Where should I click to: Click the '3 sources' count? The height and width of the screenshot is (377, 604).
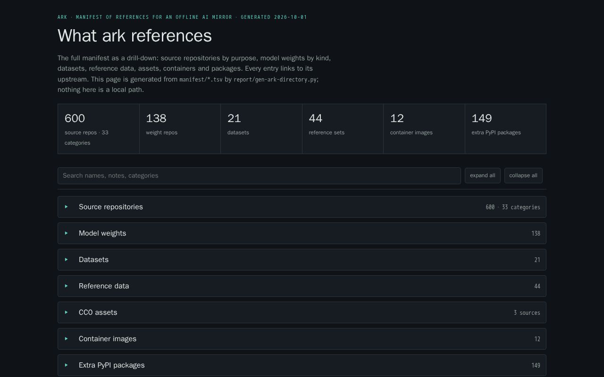[x=527, y=313]
